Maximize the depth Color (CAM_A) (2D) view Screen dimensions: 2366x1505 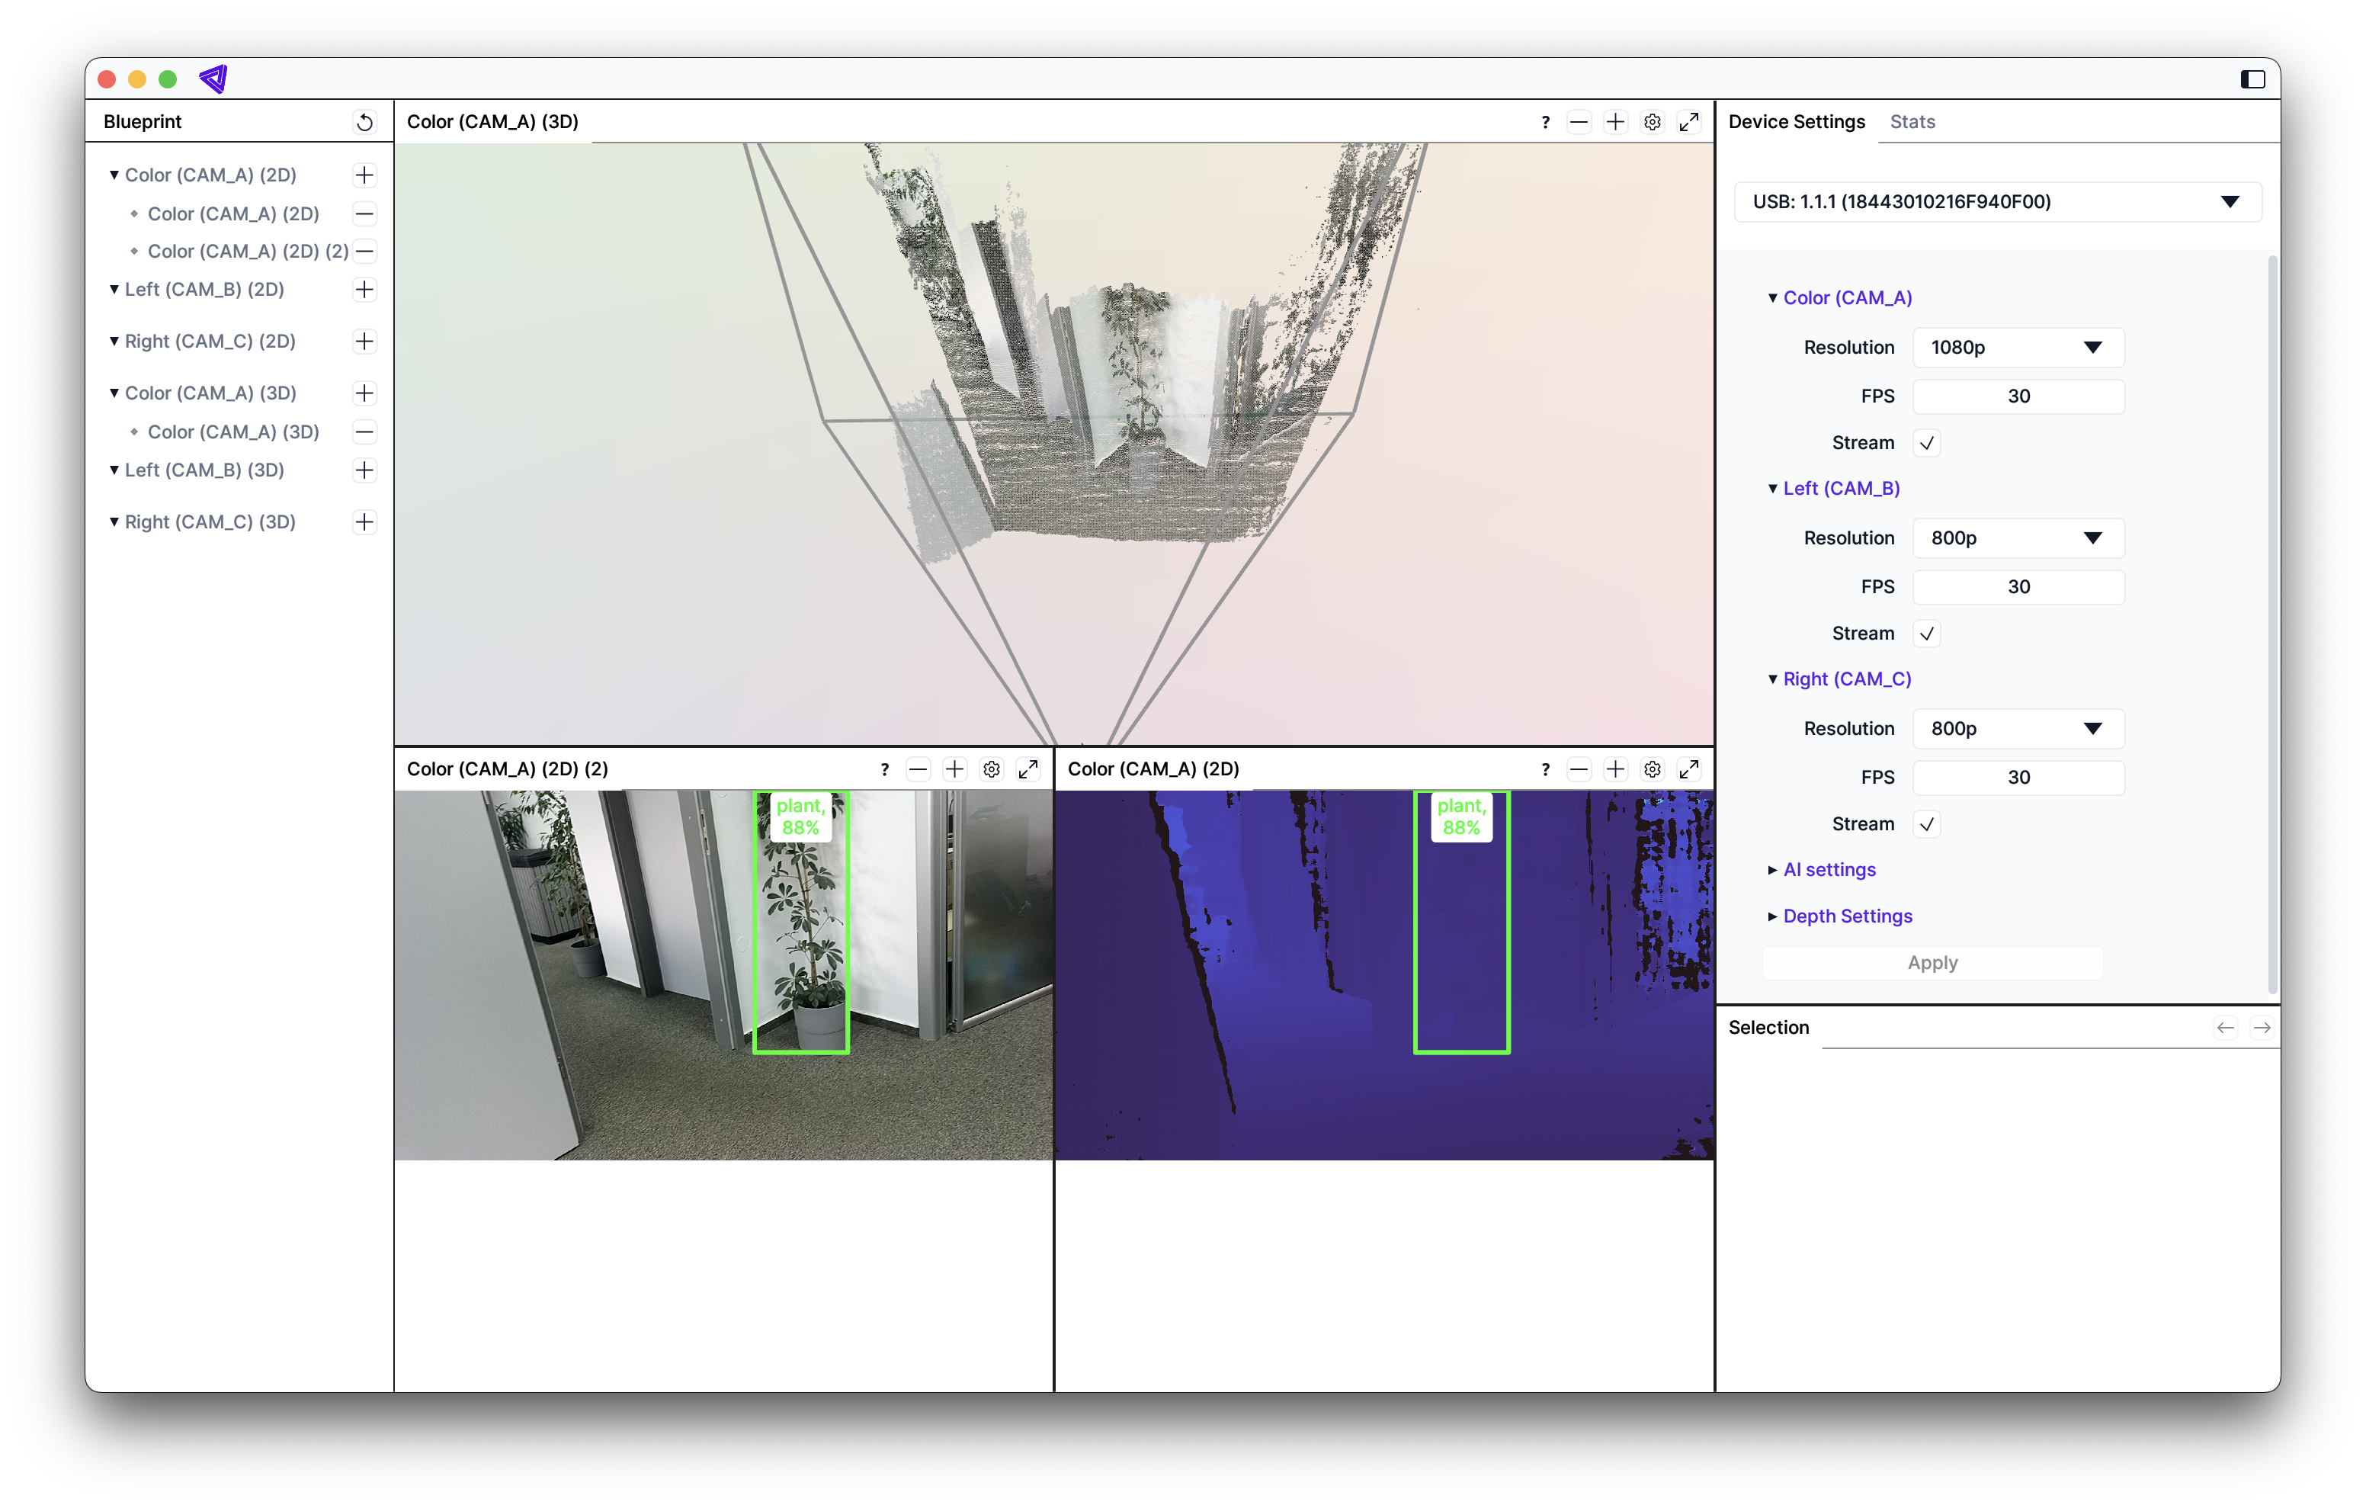[1689, 769]
